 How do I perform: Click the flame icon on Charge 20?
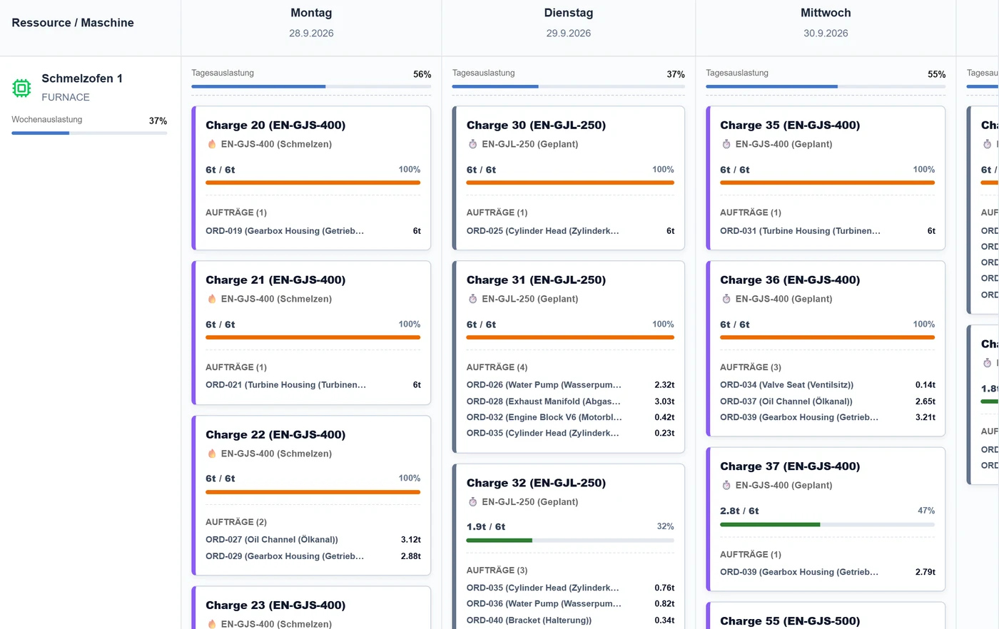point(212,144)
